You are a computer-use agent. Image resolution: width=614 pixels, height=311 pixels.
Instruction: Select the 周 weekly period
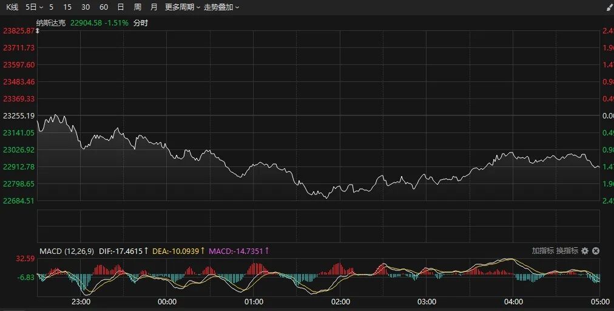point(138,7)
